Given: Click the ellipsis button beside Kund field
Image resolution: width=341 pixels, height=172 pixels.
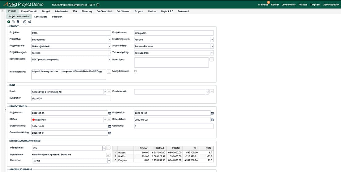Looking at the screenshot, I should pyautogui.click(x=109, y=92).
